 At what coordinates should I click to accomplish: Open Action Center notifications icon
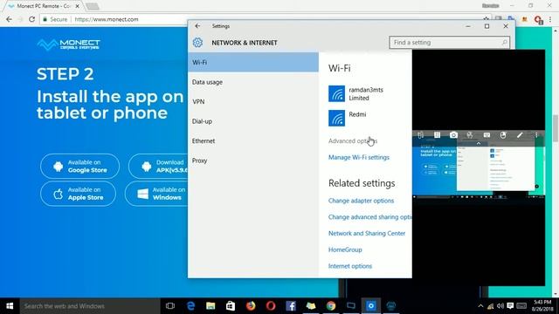pos(510,306)
